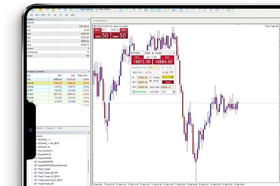Click the chart grid toolbar icon
Viewport: 280px width, 186px height.
tap(146, 10)
